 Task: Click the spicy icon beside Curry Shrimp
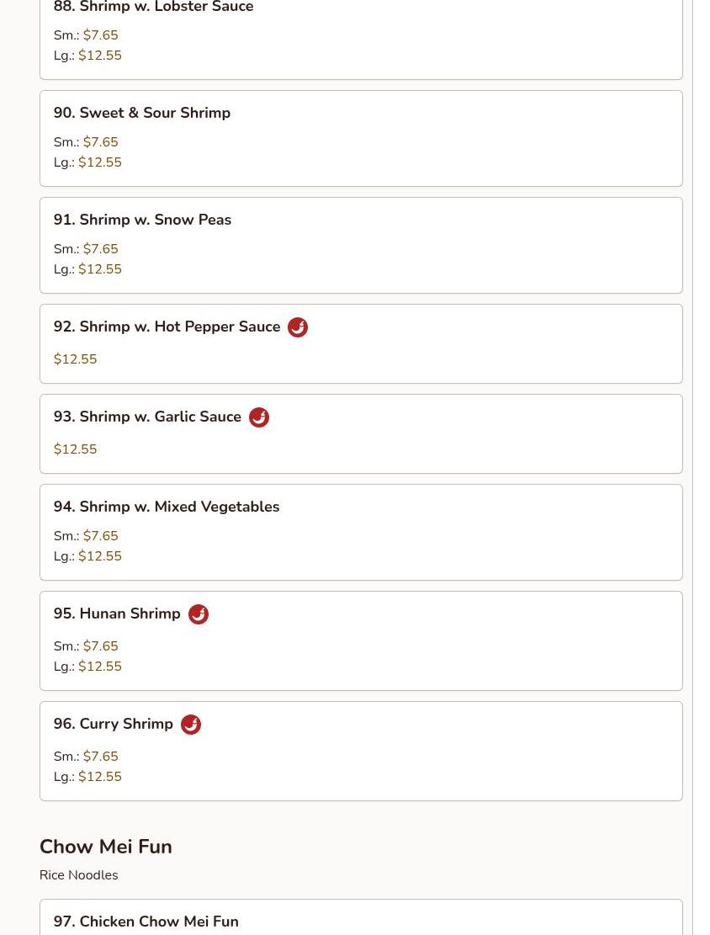(x=191, y=725)
